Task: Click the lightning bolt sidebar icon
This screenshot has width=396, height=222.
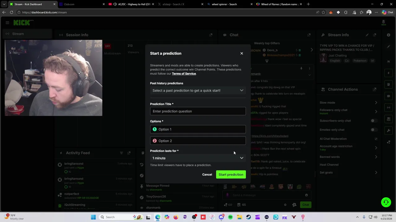Action: point(389,73)
